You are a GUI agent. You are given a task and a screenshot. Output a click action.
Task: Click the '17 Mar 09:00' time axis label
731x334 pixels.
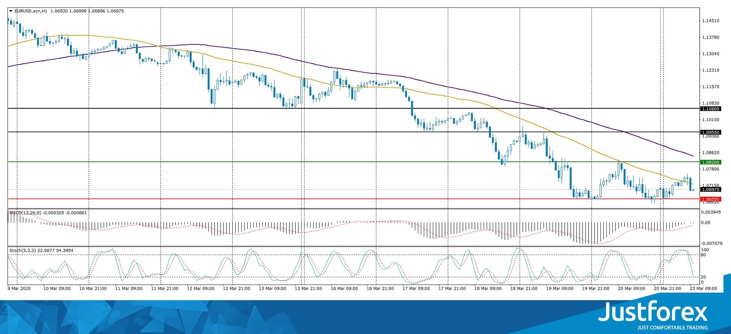[416, 289]
